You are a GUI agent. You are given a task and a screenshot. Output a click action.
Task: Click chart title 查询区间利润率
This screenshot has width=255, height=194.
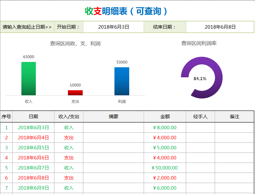click(x=199, y=43)
